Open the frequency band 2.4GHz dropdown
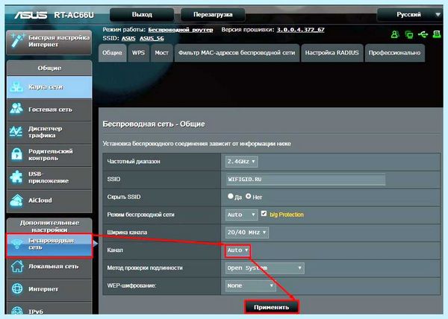Screen dimensions: 448x319 241,162
